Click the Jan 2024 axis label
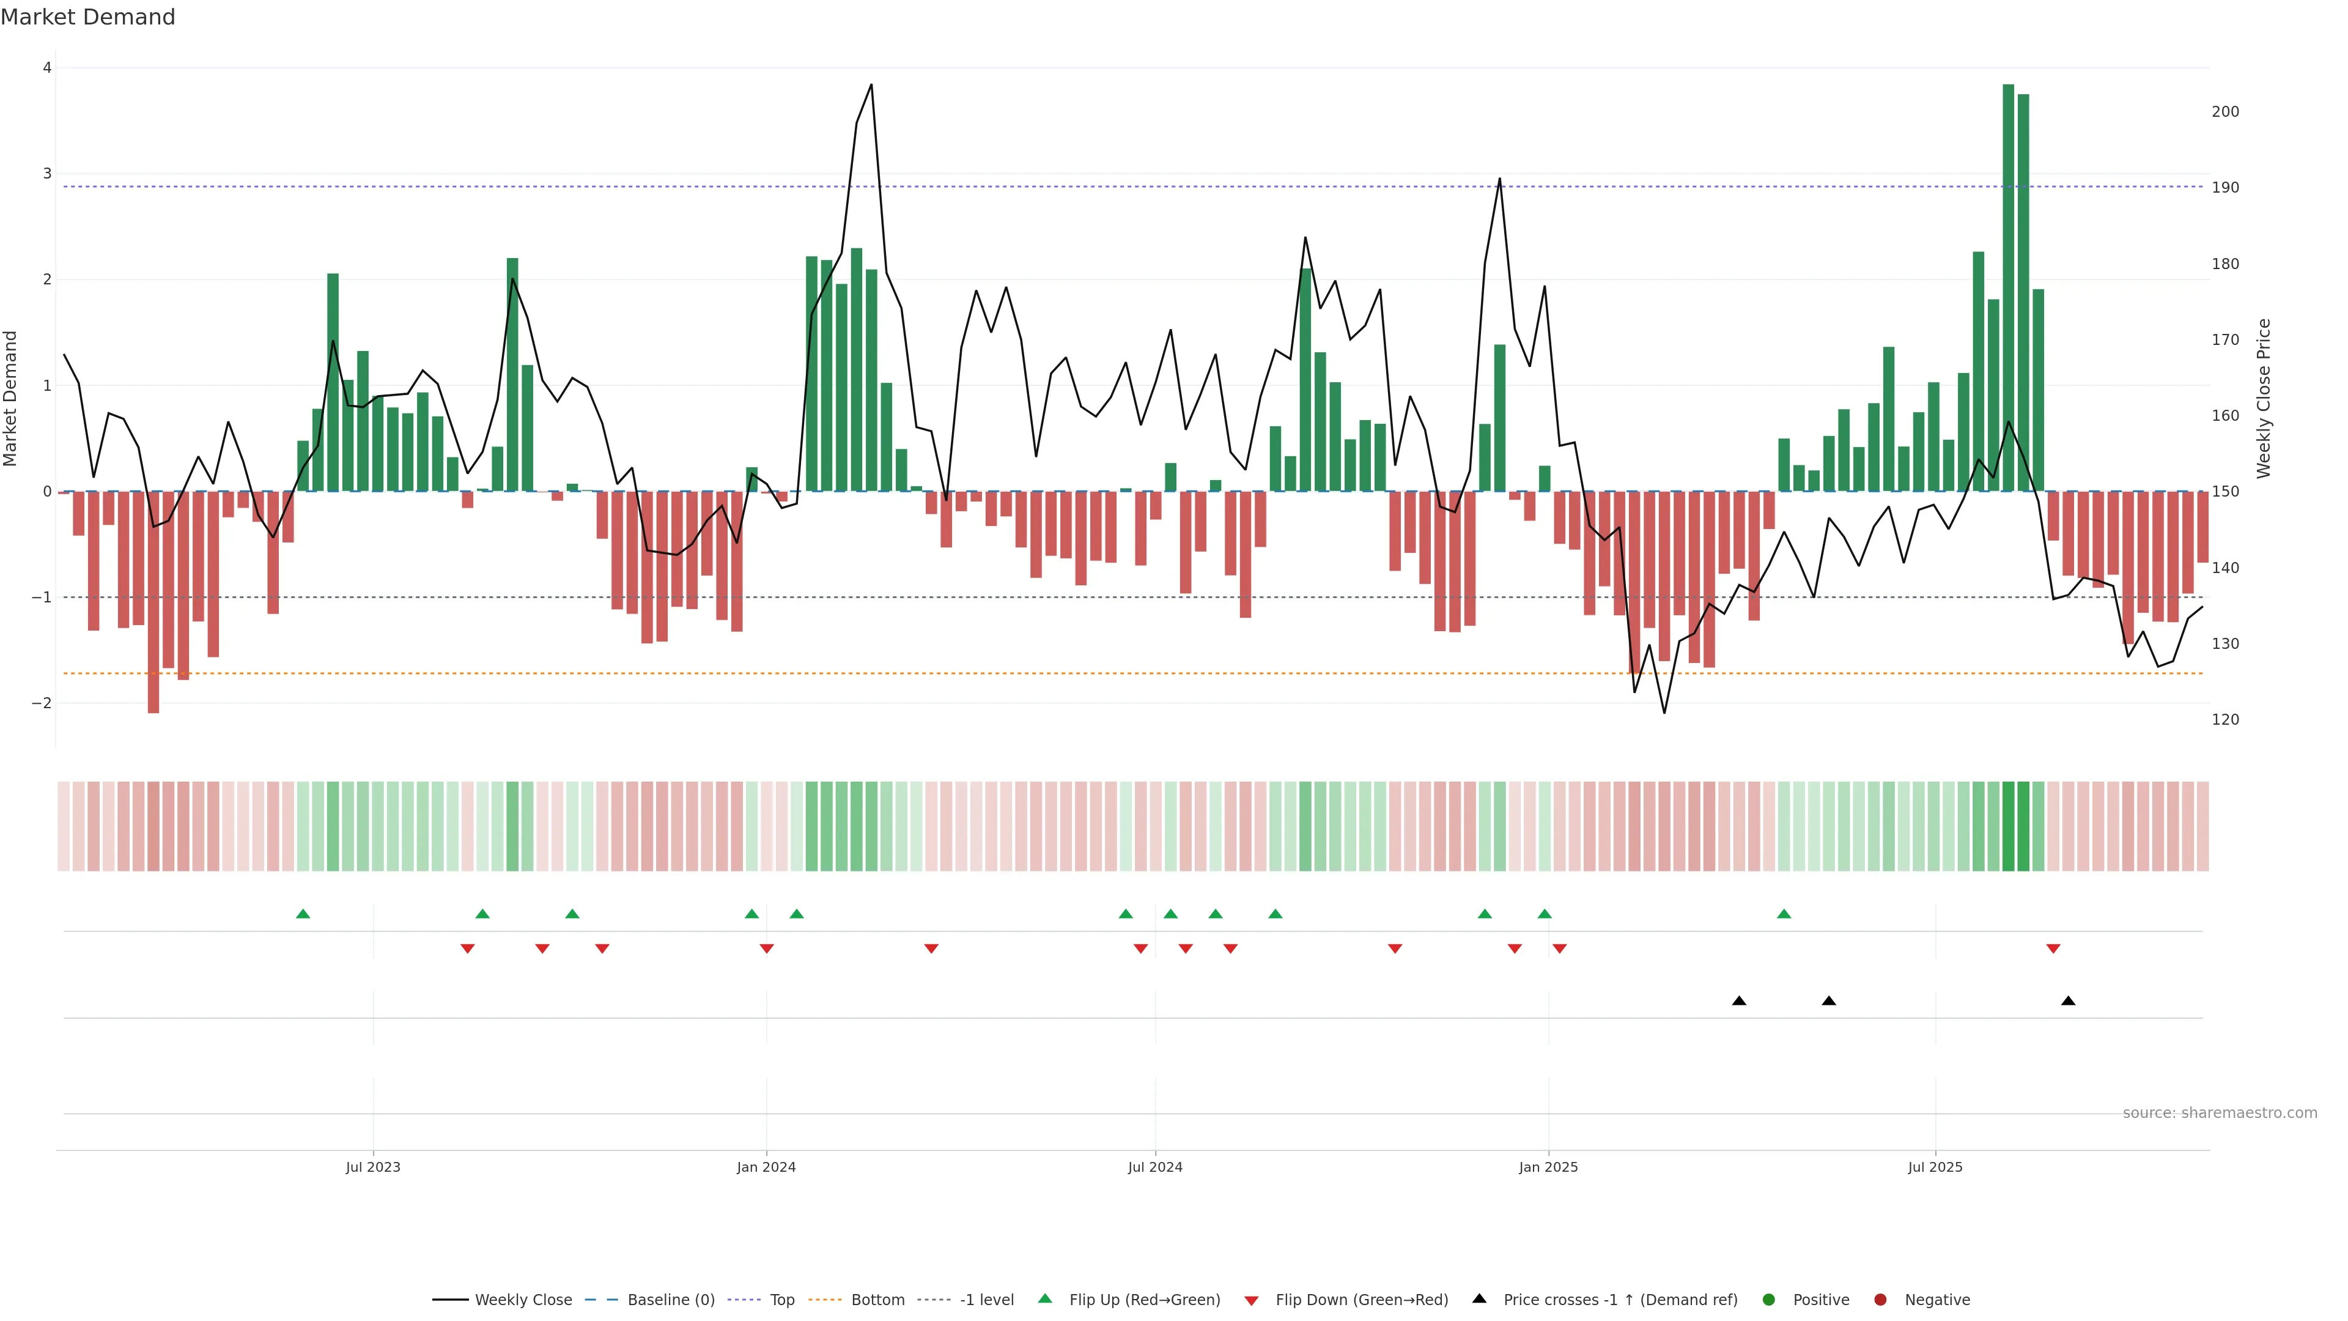This screenshot has height=1321, width=2348. [766, 1167]
